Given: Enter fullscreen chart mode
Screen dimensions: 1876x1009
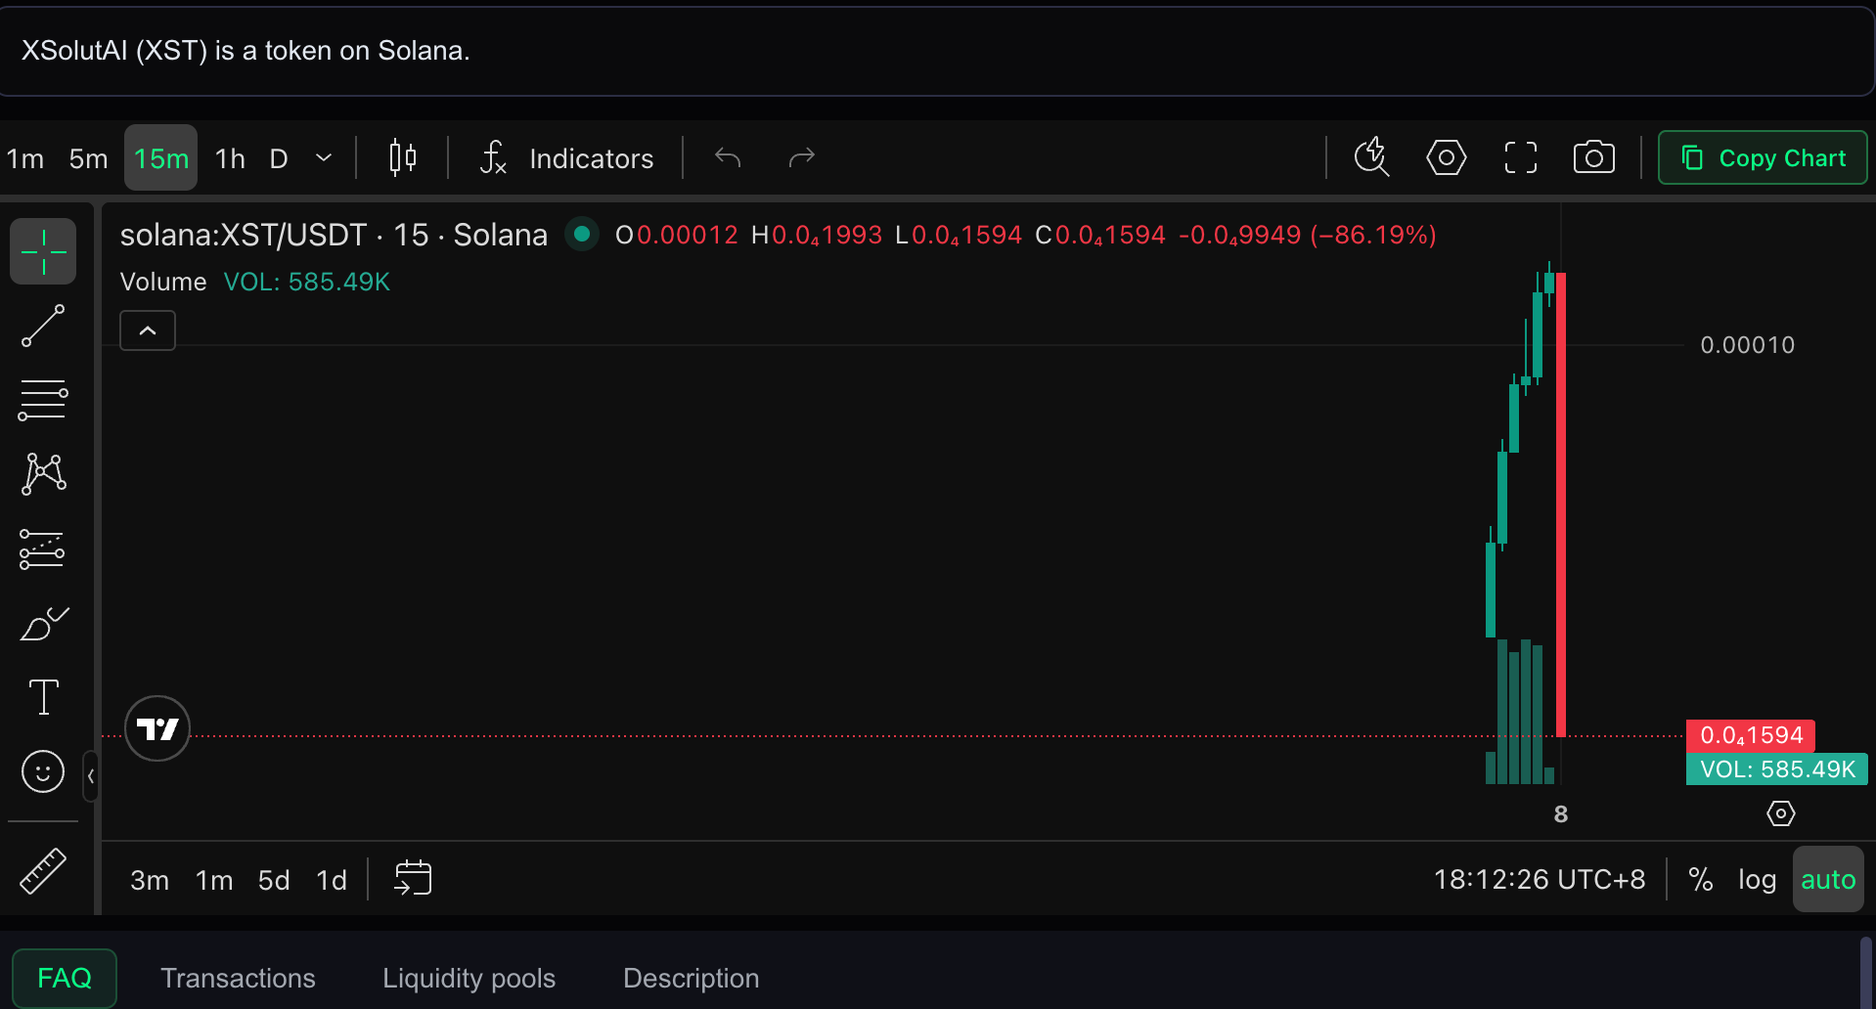Looking at the screenshot, I should pyautogui.click(x=1520, y=157).
